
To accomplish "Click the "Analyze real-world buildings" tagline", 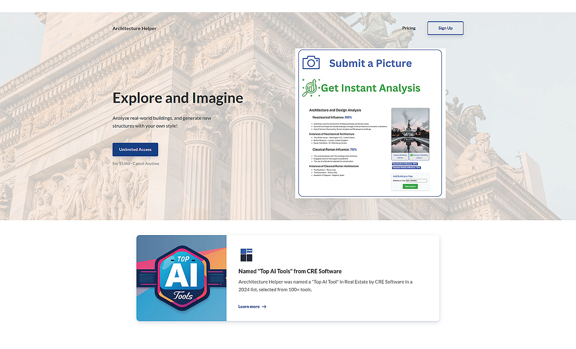I will (162, 122).
